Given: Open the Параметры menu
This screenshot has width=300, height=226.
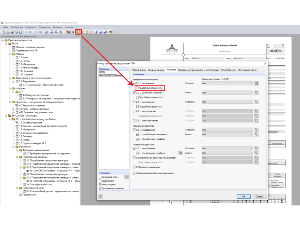Looking at the screenshot, I should [44, 27].
